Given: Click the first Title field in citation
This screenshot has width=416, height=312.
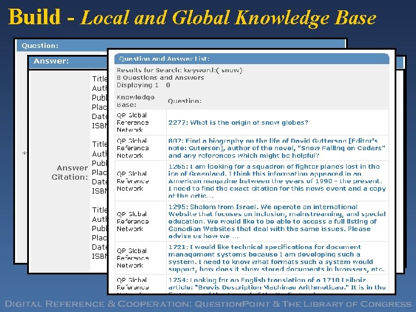Looking at the screenshot, I should (x=99, y=79).
